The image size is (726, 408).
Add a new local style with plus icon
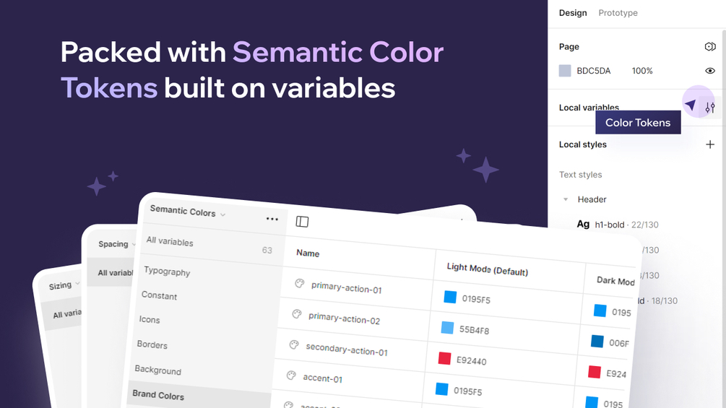click(710, 144)
